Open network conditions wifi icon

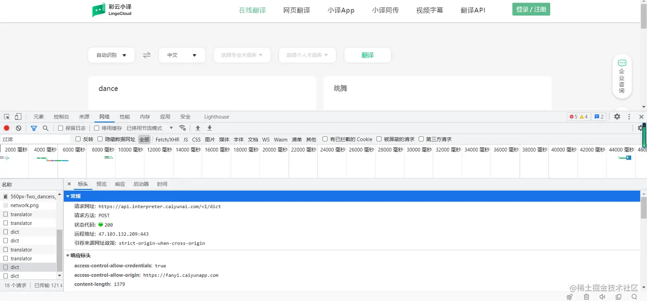[182, 128]
